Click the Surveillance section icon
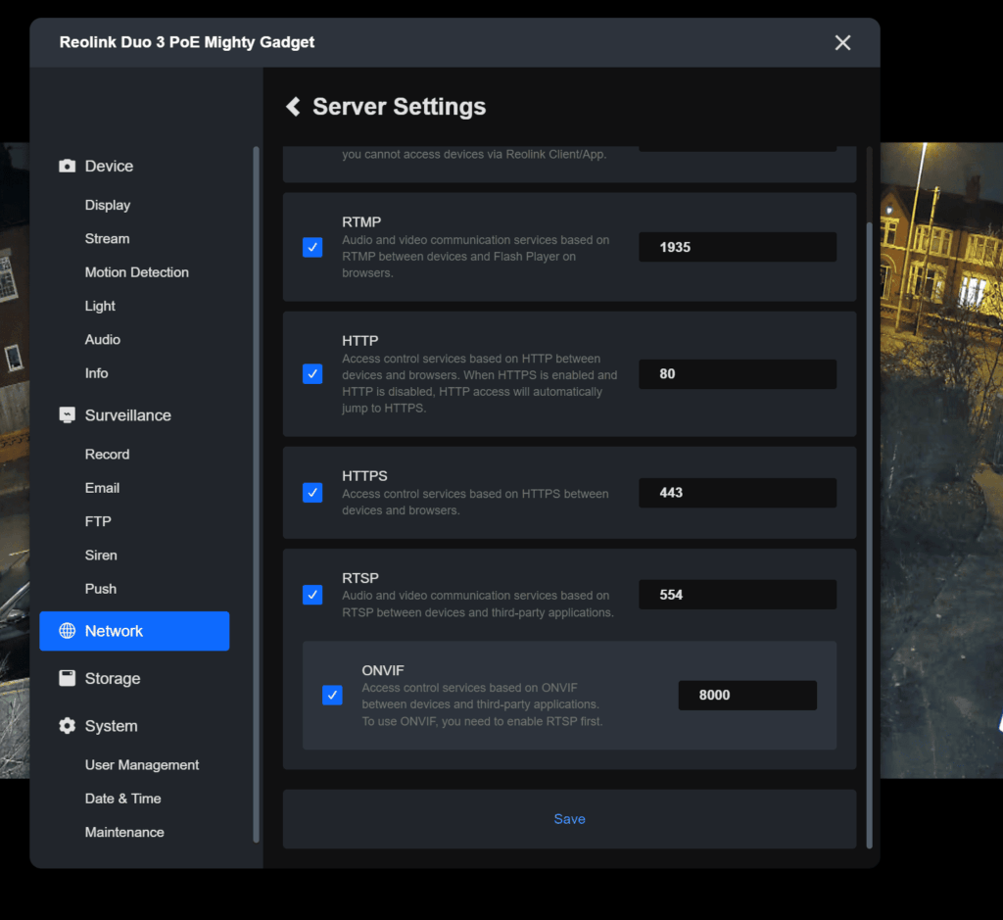1003x920 pixels. (67, 415)
